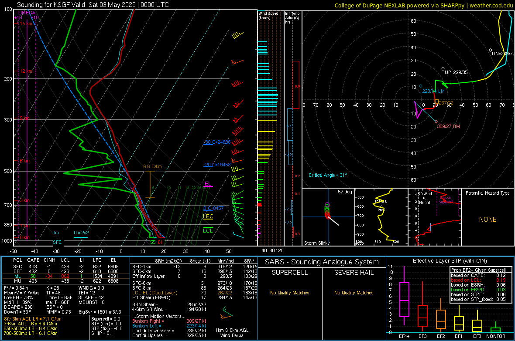Click the "CAPE" column header in parcel table
Viewport: 515px width, 341px height.
[33, 260]
